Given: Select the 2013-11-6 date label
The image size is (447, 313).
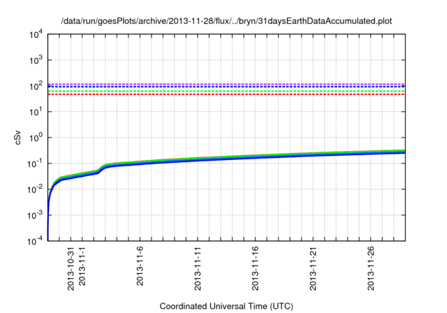Looking at the screenshot, I should coord(140,268).
